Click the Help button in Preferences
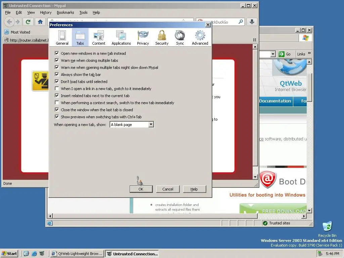 (x=195, y=189)
